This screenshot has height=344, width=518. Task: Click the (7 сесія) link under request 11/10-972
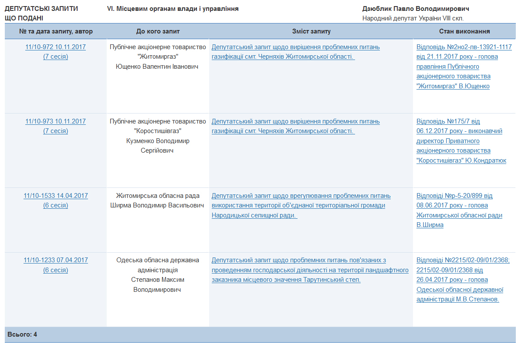55,57
